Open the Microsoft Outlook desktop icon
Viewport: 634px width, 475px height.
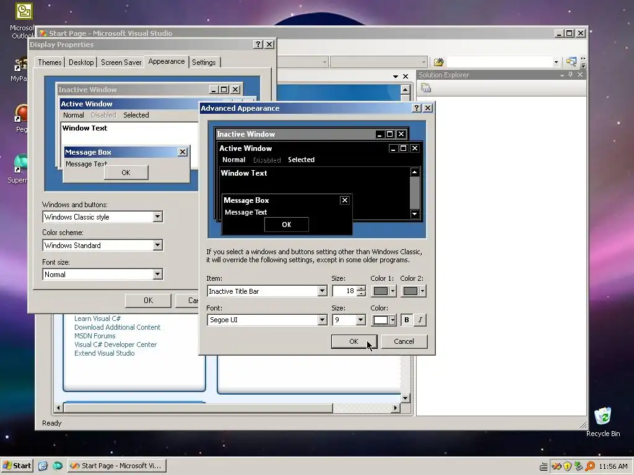23,21
